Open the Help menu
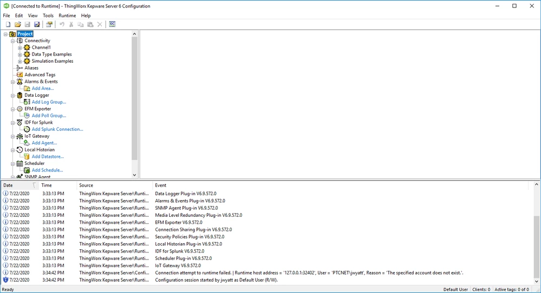541x293 pixels. click(x=86, y=16)
